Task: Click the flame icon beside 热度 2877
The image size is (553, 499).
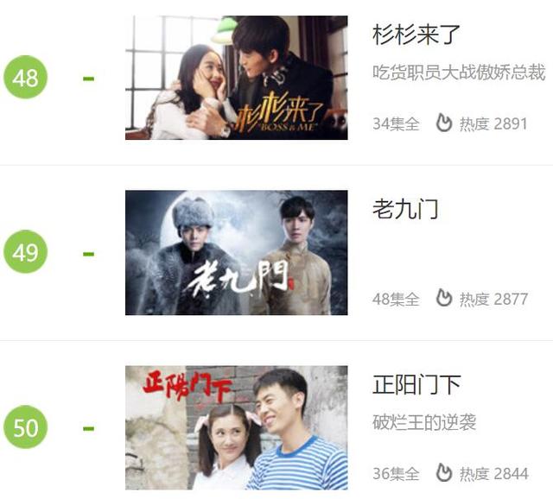Action: point(444,298)
